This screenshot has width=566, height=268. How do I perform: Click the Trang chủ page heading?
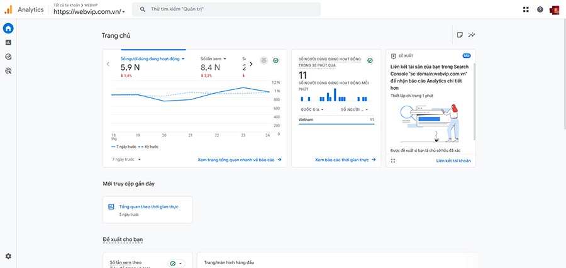[116, 35]
